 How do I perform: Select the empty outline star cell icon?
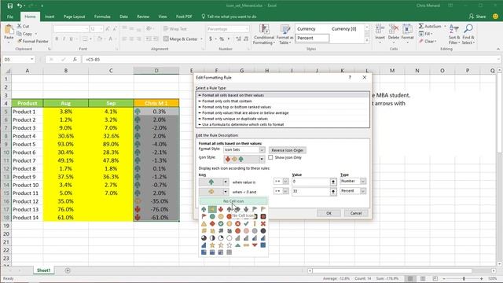(x=229, y=245)
